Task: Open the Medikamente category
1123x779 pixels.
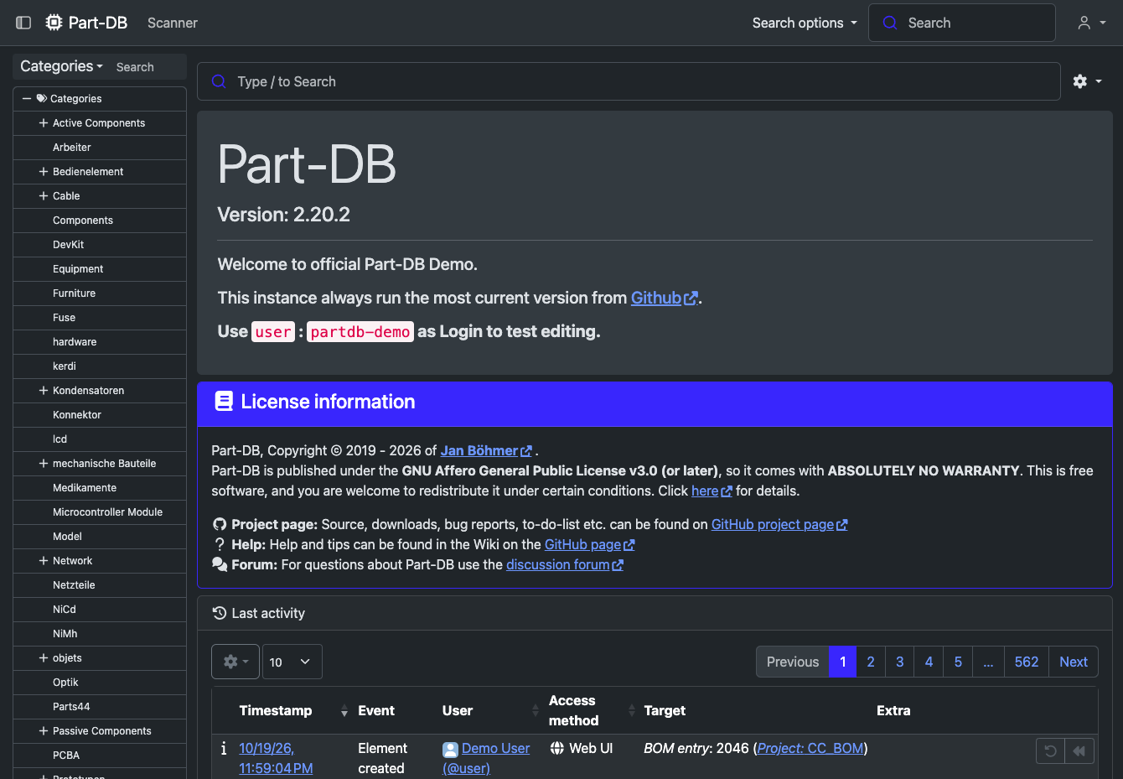Action: pyautogui.click(x=85, y=487)
